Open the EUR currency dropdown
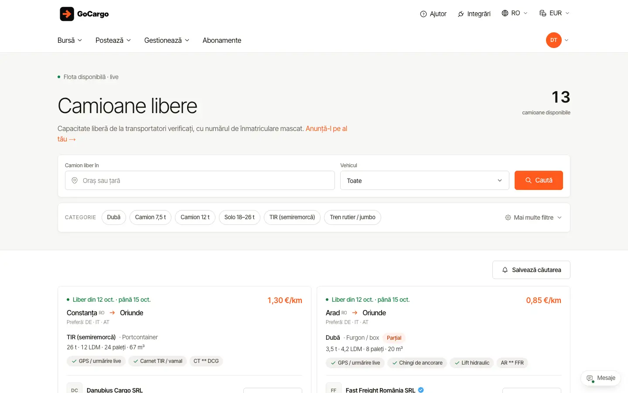628x393 pixels. point(554,13)
